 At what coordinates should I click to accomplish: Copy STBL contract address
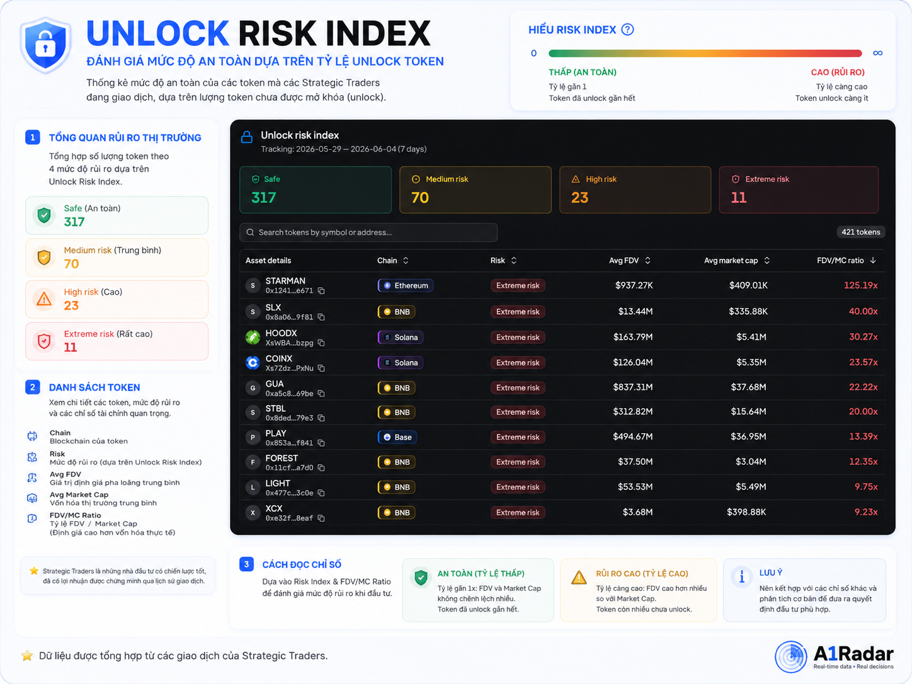321,418
